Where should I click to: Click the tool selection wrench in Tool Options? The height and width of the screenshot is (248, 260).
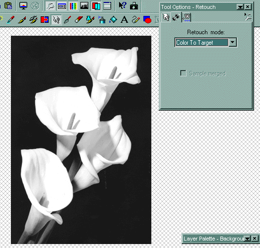(248, 17)
